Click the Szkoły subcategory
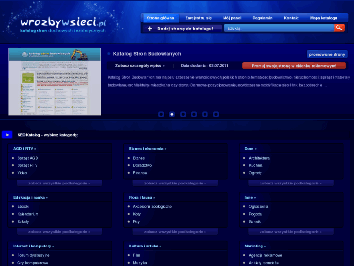 coord(23,222)
